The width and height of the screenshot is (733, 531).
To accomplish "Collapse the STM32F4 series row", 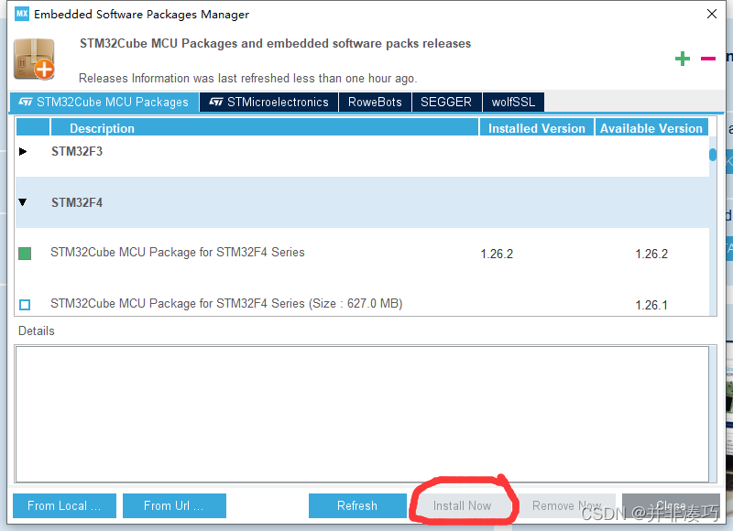I will click(22, 202).
